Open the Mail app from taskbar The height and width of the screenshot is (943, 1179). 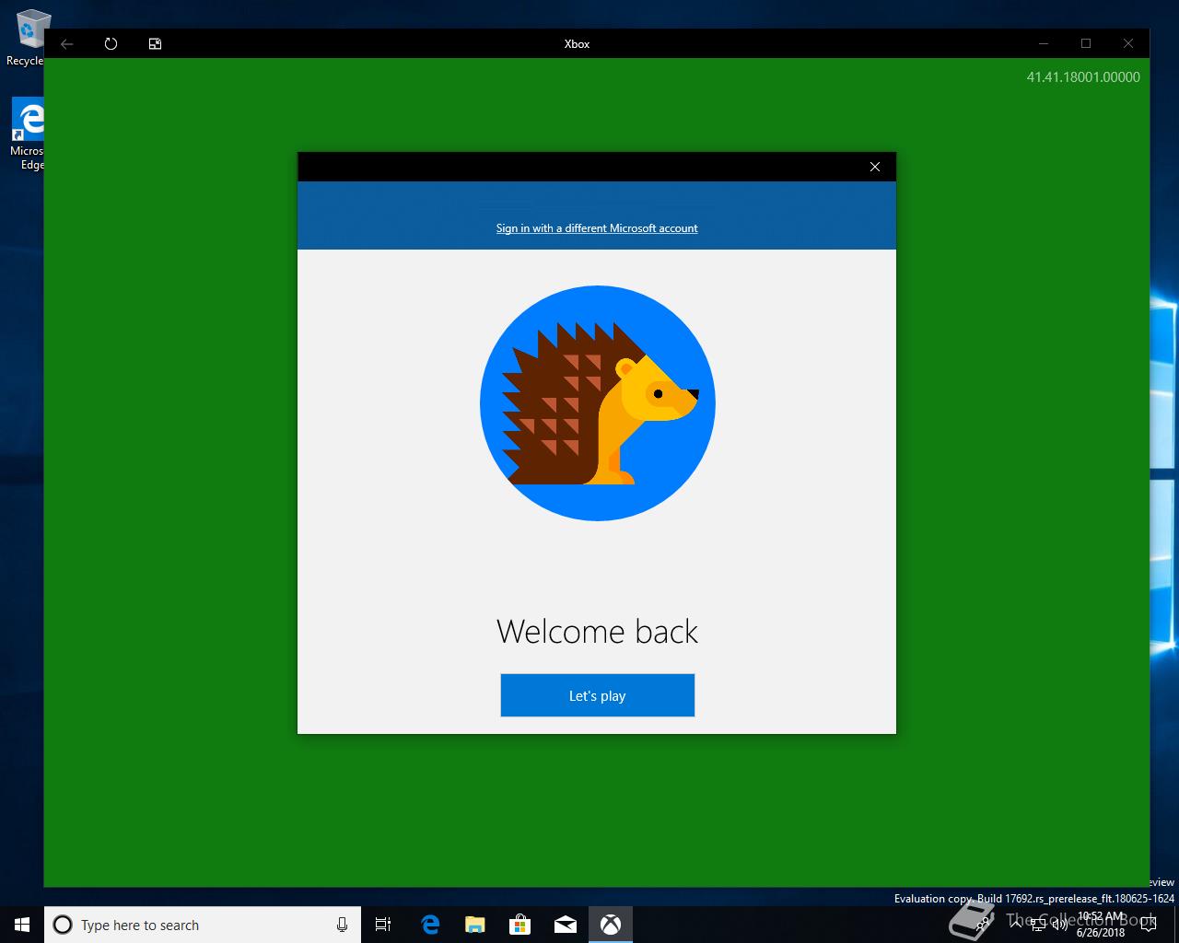click(566, 925)
